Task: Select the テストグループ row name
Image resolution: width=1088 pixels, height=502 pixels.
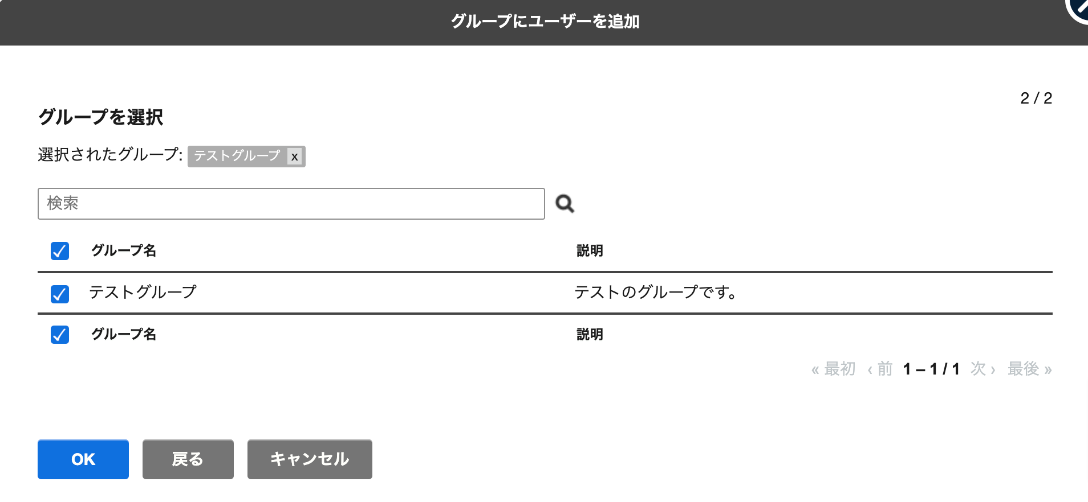Action: 143,293
